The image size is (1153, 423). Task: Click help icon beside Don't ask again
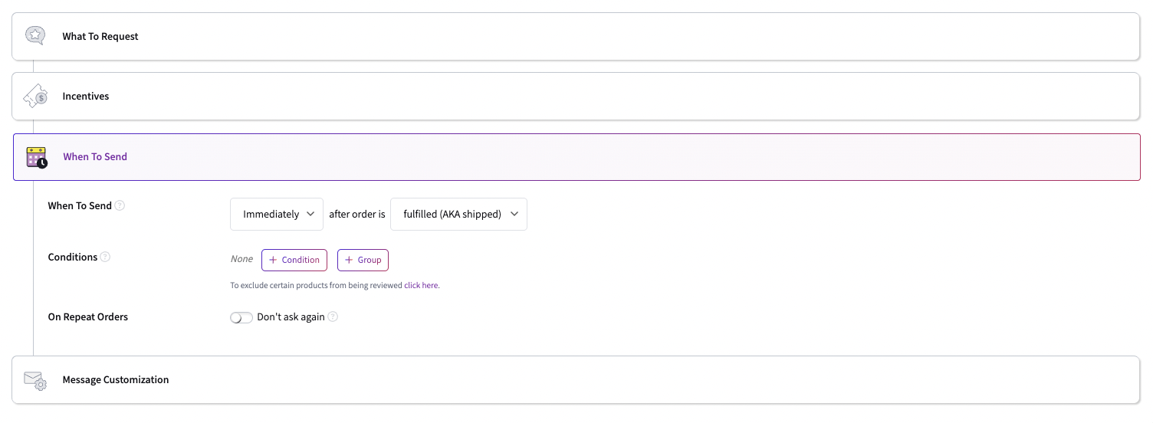pos(333,317)
